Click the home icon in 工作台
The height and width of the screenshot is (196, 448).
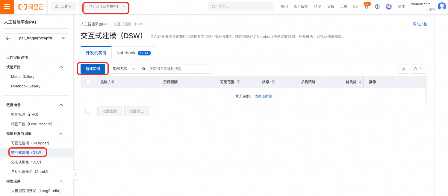coord(57,7)
